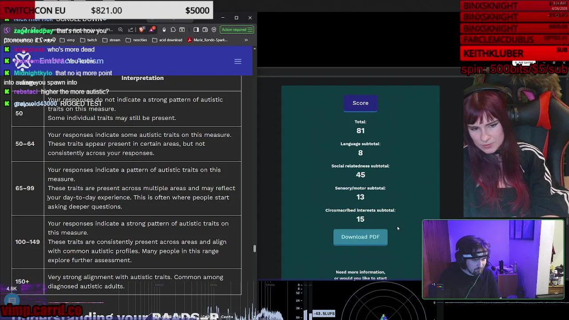Click the mouse-shaped extension icon in toolbar
The image size is (569, 320).
click(x=164, y=30)
